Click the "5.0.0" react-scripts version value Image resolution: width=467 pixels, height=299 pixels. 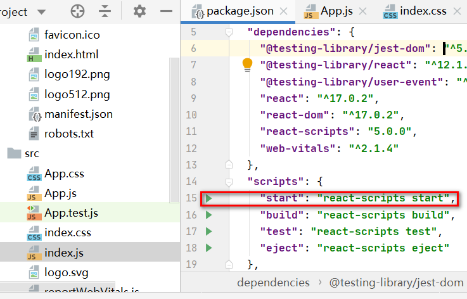389,132
